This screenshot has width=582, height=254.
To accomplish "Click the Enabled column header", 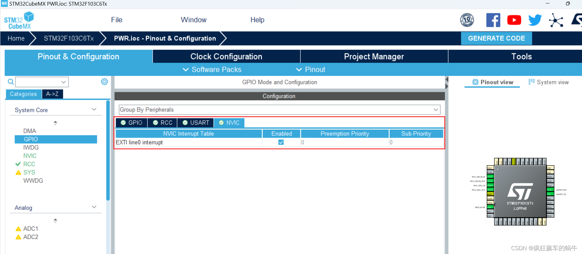I will coord(282,134).
